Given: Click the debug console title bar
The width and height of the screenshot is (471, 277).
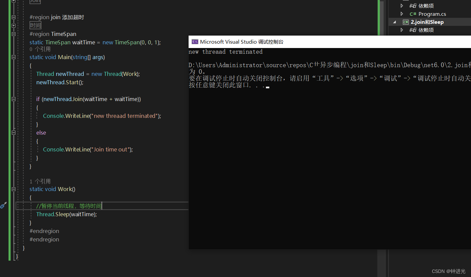Looking at the screenshot, I should click(x=330, y=42).
